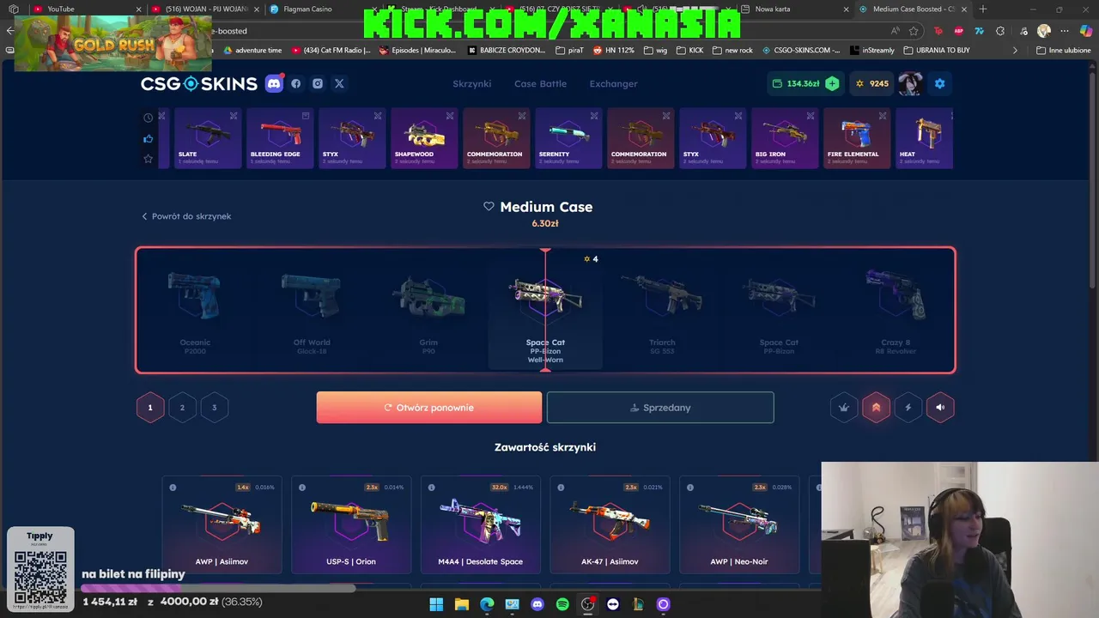Image resolution: width=1099 pixels, height=618 pixels.
Task: Toggle the highlighted double-chevron hexagon
Action: pos(876,408)
